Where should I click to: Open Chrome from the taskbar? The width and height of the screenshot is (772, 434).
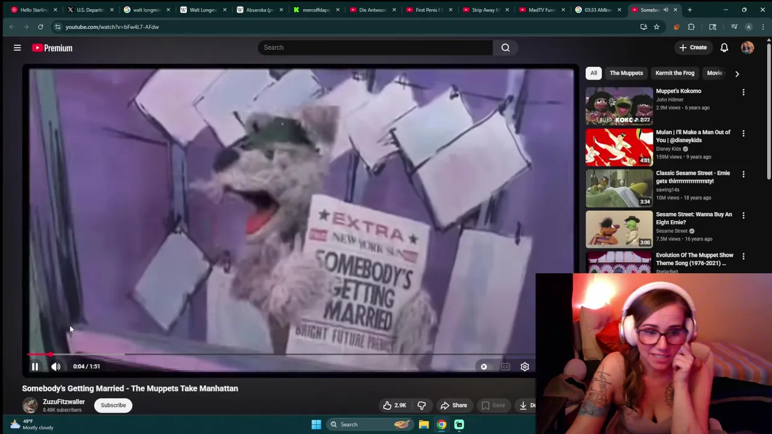coord(441,424)
